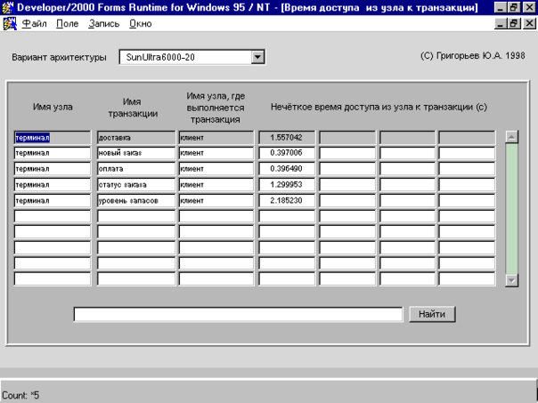
Task: Click the терминал cell in оплата row
Action: coord(53,169)
